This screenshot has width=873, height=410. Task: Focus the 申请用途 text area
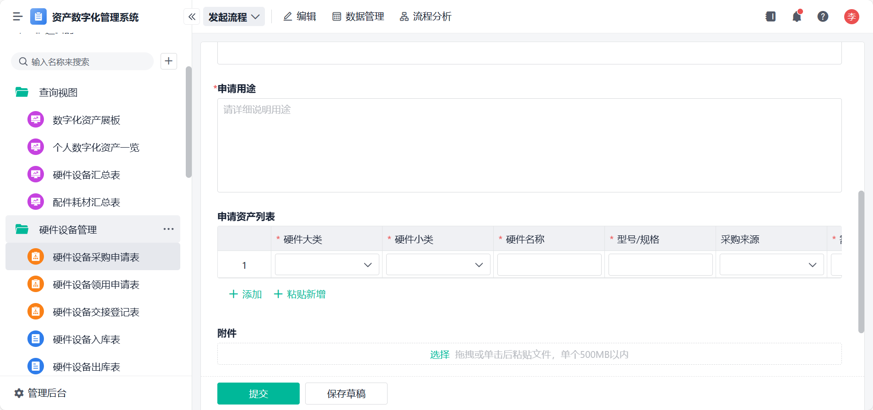[x=529, y=145]
